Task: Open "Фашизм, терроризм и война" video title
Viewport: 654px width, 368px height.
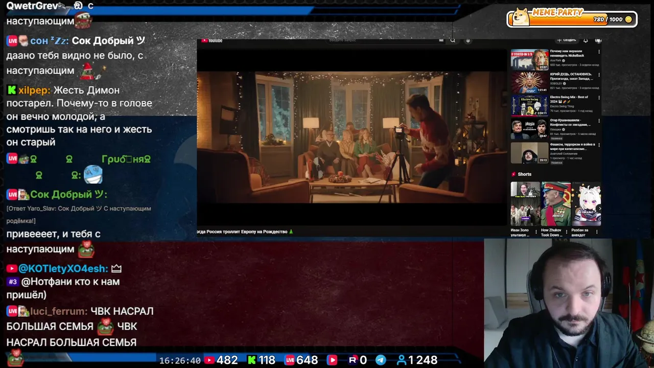Action: [572, 146]
